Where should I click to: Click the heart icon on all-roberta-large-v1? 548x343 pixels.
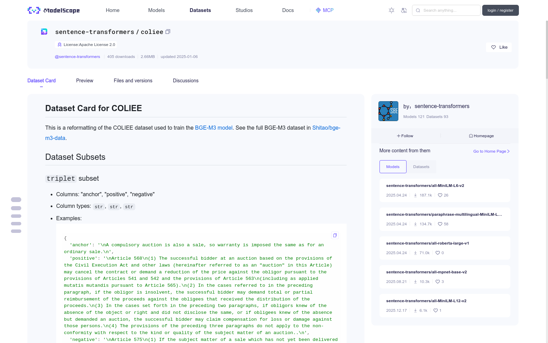point(438,253)
